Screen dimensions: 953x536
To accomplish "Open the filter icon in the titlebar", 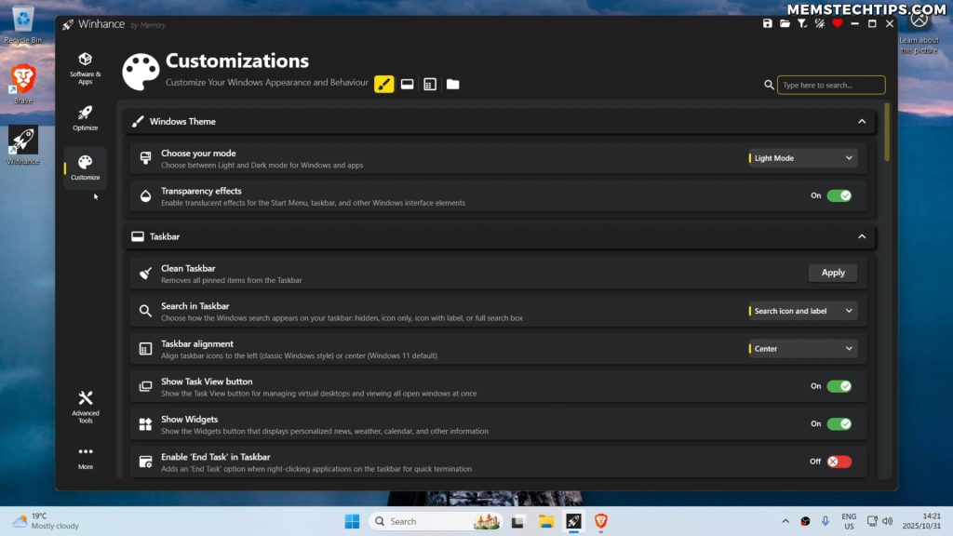I will coord(801,24).
